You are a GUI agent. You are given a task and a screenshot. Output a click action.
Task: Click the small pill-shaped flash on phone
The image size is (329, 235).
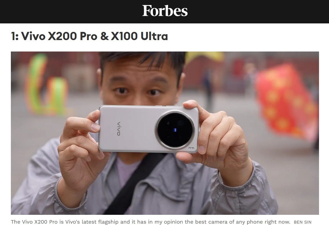pyautogui.click(x=191, y=148)
